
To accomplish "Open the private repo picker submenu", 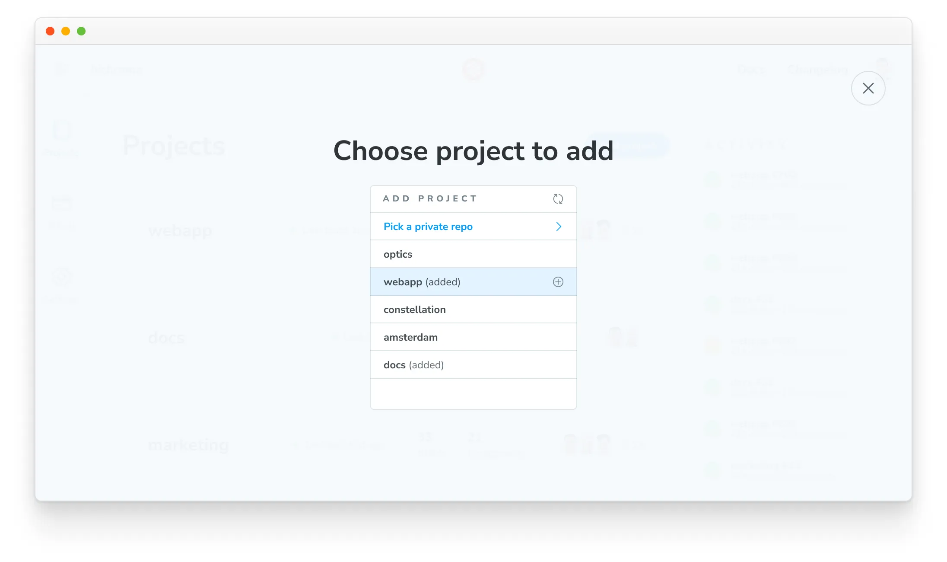I will pyautogui.click(x=428, y=226).
